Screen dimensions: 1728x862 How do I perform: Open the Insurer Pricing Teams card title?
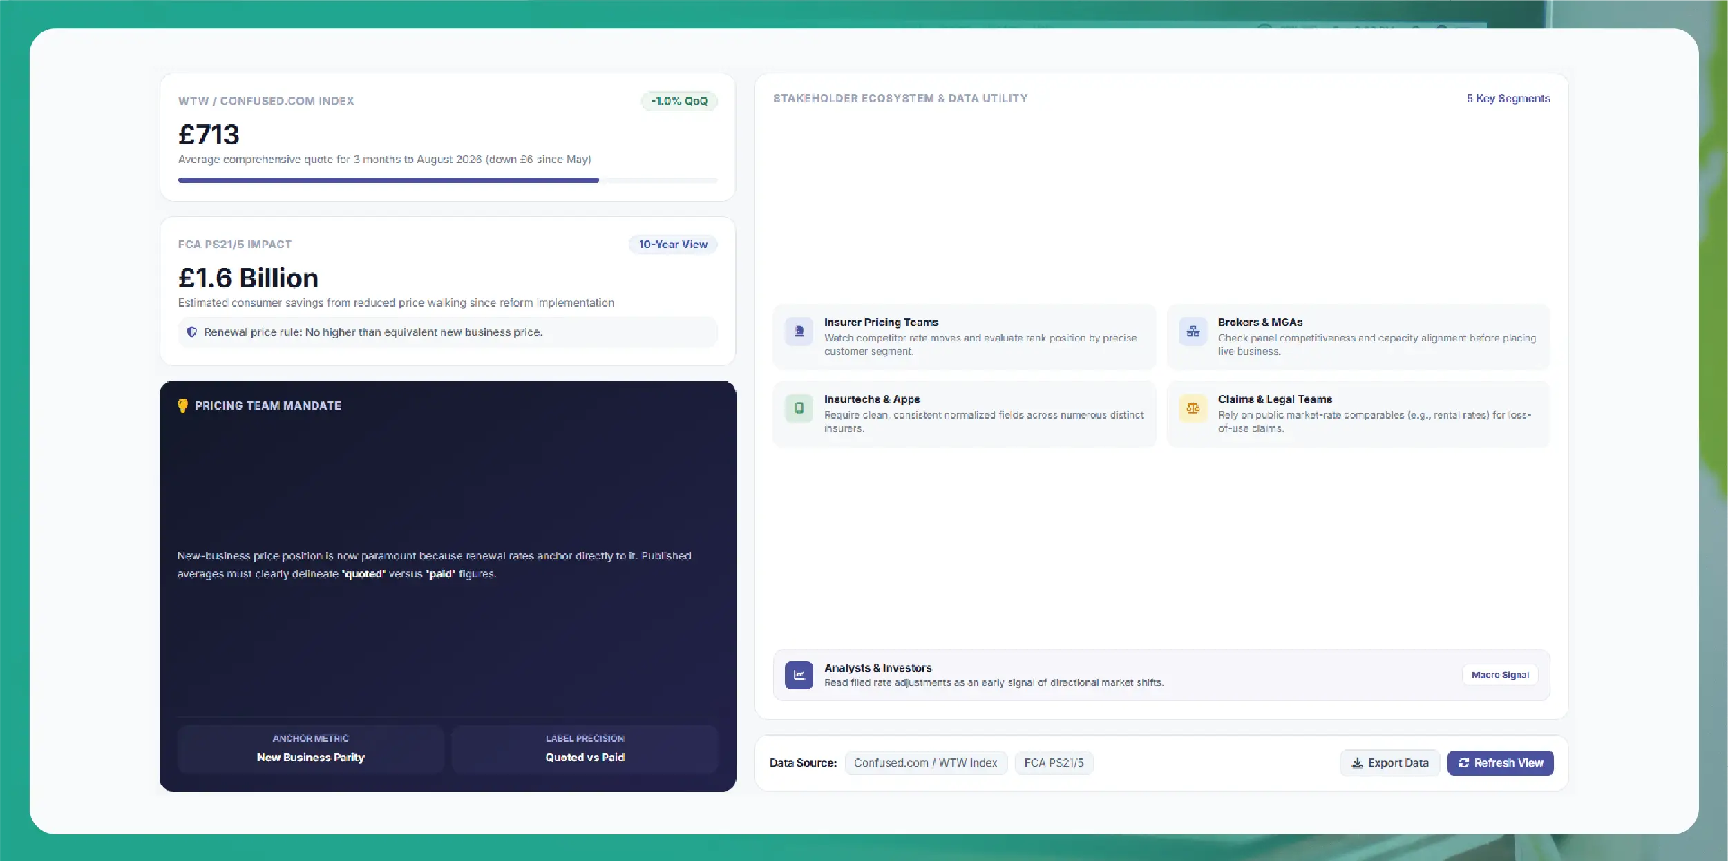click(x=881, y=323)
